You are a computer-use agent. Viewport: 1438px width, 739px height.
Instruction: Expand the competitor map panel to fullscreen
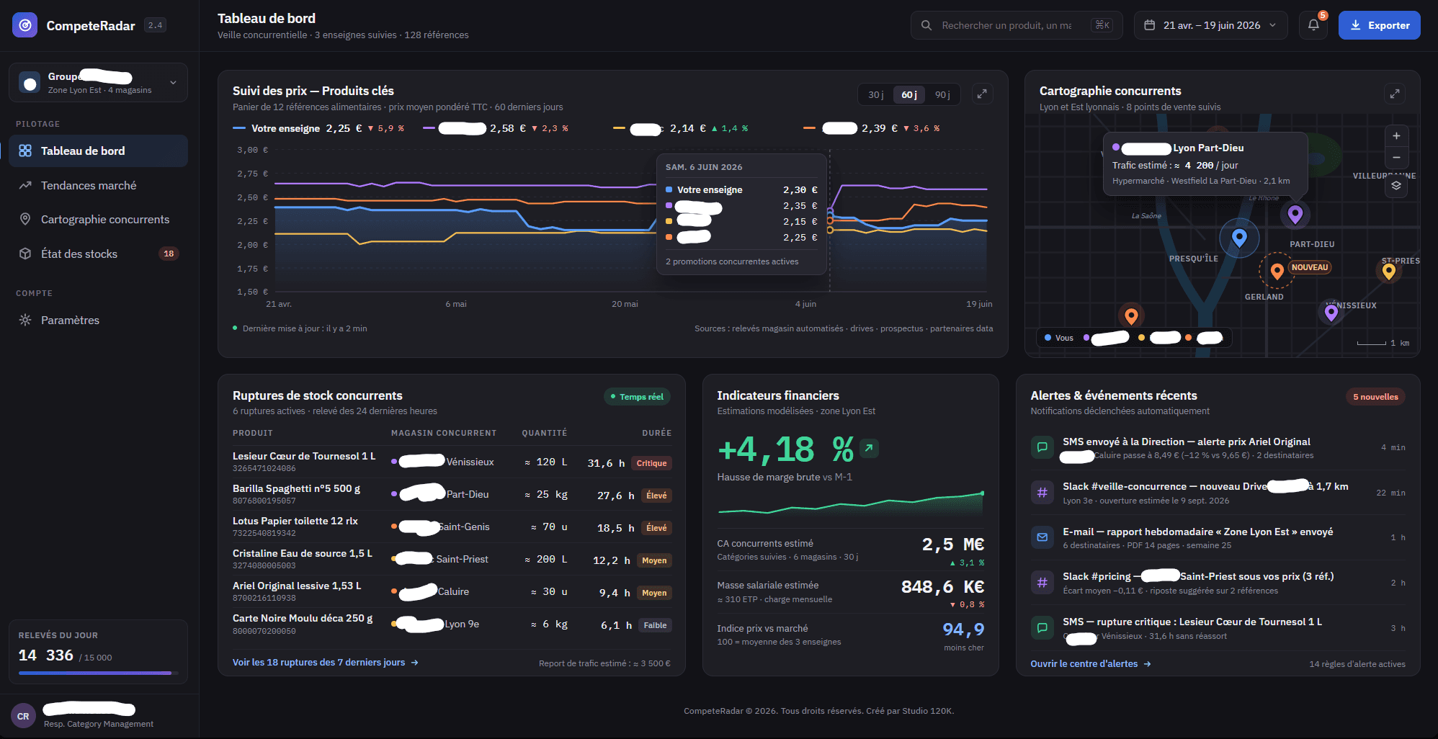1395,94
